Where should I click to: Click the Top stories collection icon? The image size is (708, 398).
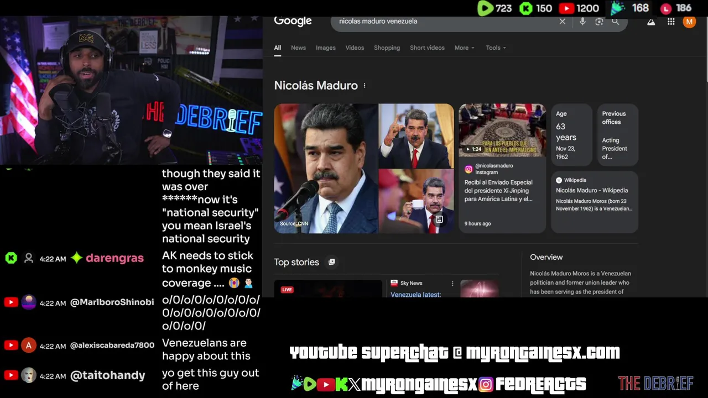(332, 262)
